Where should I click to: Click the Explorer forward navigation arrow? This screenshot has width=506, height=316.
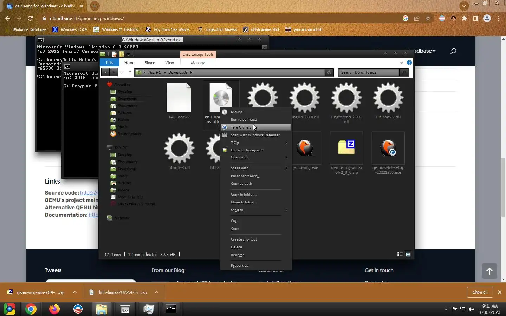coord(113,72)
